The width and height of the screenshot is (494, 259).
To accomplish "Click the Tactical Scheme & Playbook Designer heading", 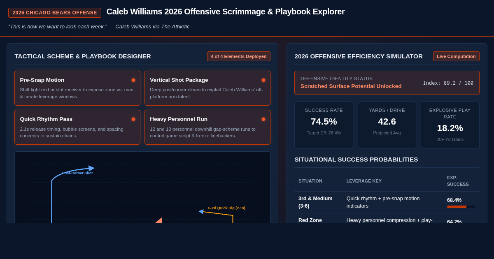I will point(83,56).
